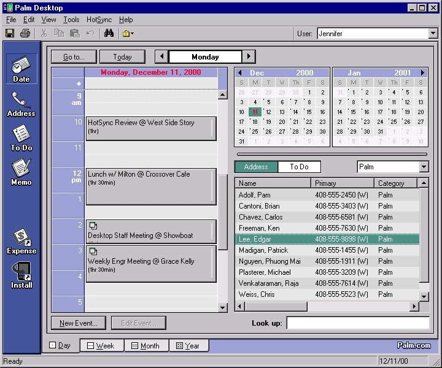Click the New Event button
This screenshot has height=368, width=442.
(x=78, y=323)
